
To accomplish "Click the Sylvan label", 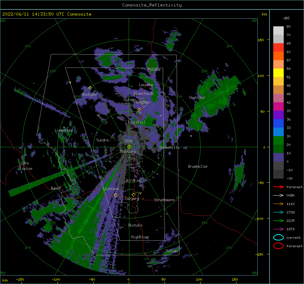I will (x=129, y=100).
